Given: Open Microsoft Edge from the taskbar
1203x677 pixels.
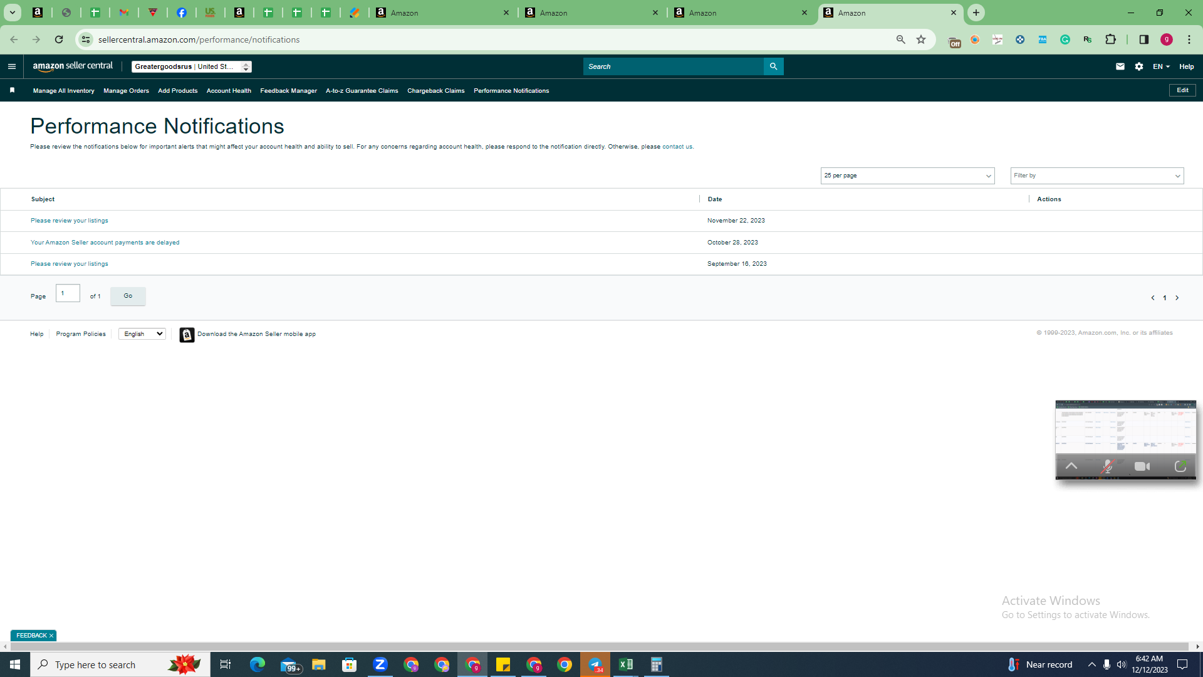Looking at the screenshot, I should coord(258,664).
